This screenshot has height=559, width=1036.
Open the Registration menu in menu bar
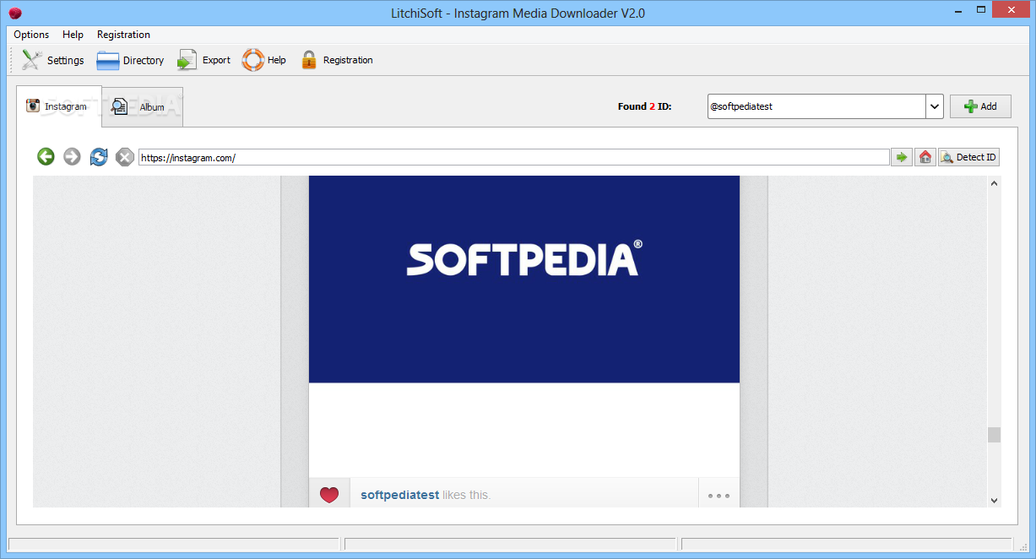123,35
